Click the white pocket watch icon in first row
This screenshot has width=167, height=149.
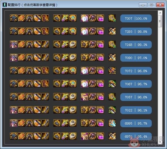(84, 18)
